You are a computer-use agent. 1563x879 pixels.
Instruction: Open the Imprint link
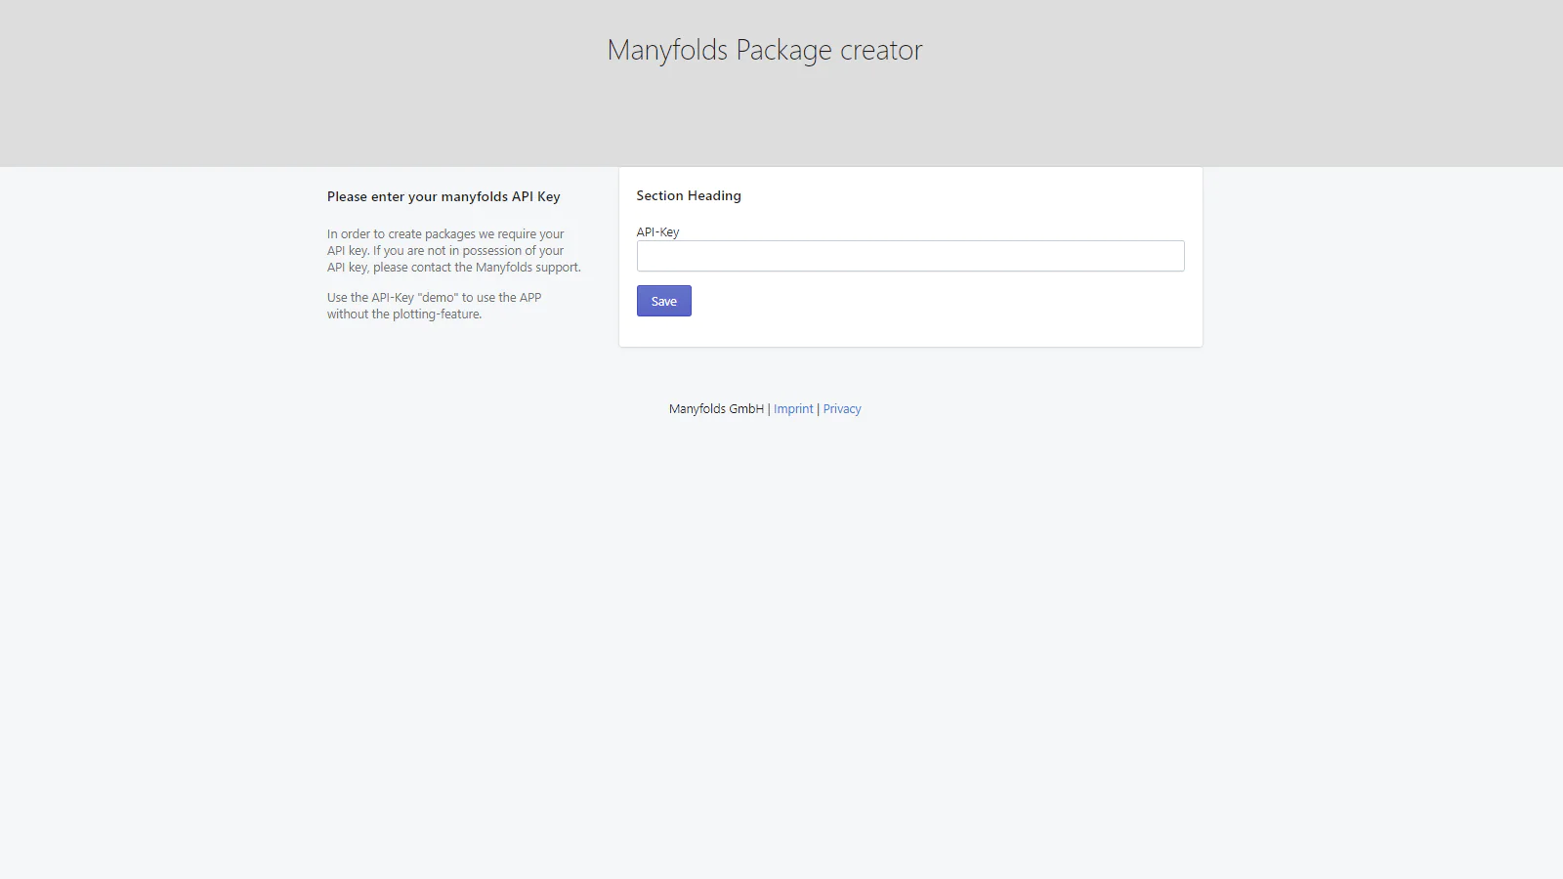pyautogui.click(x=793, y=409)
